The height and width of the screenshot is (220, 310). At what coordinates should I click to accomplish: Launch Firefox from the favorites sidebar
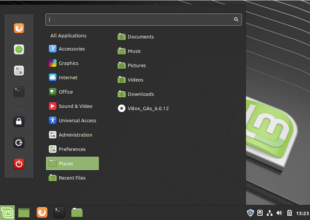pyautogui.click(x=19, y=28)
